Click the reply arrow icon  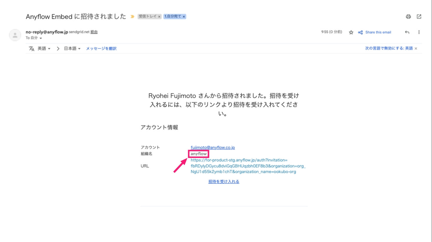pos(407,32)
